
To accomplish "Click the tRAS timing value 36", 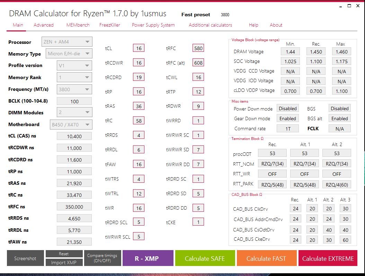I will (x=139, y=106).
